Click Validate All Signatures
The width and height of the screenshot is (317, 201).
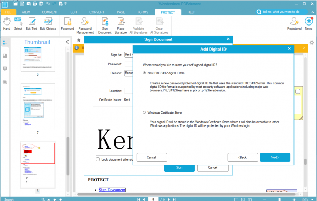(x=139, y=26)
